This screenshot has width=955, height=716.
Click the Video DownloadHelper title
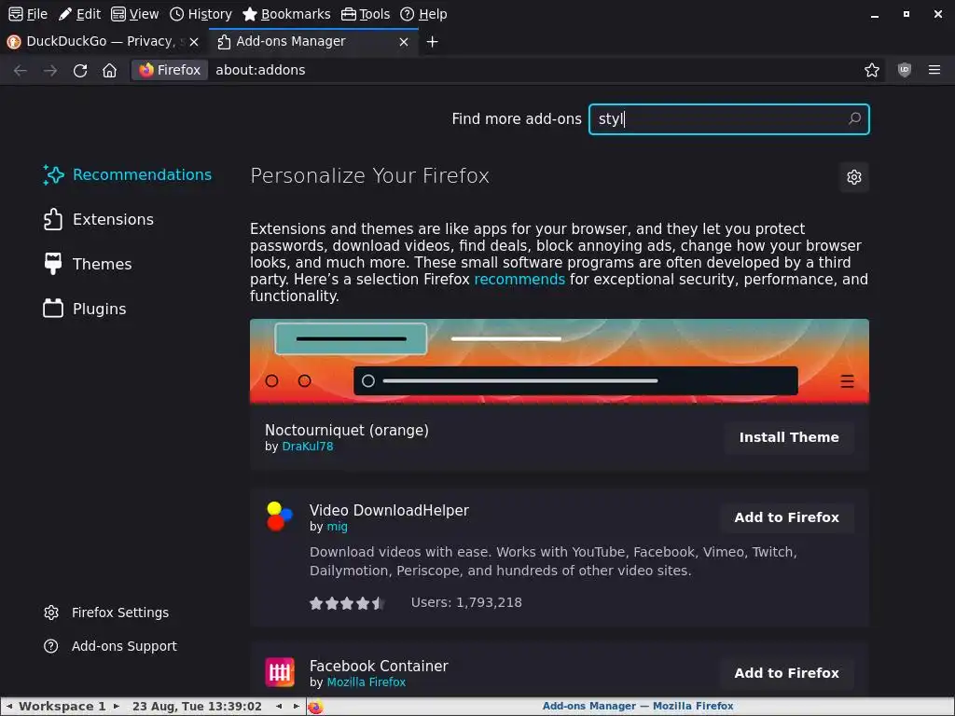[x=389, y=510]
